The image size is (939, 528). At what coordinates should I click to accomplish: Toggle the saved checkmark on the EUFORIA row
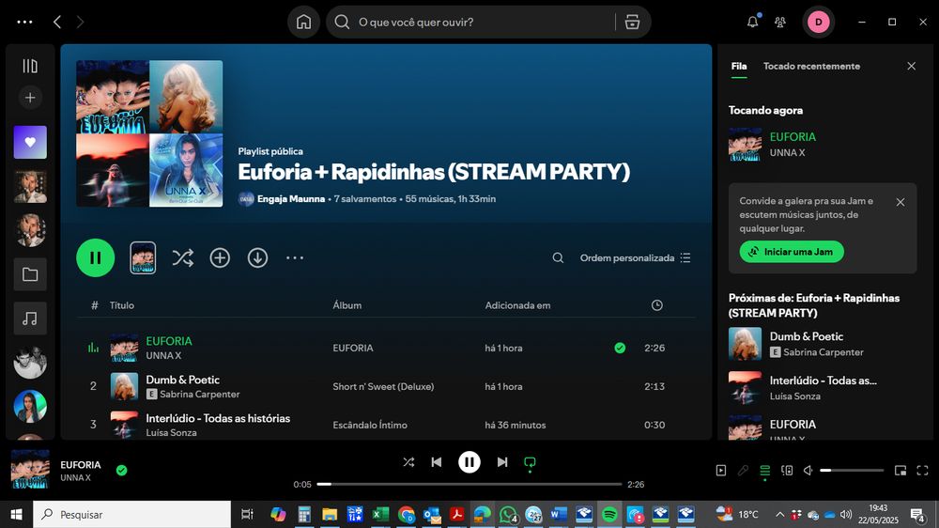click(620, 348)
